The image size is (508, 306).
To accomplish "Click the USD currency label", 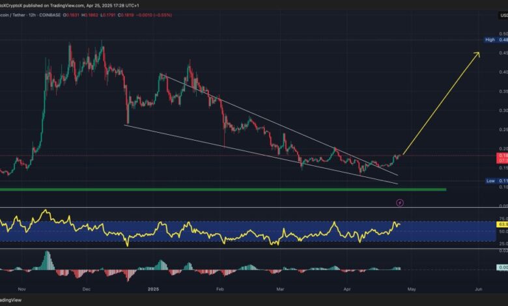I will pos(504,15).
